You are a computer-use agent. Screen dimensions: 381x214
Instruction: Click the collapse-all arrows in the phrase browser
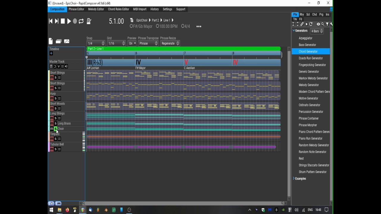293,24
